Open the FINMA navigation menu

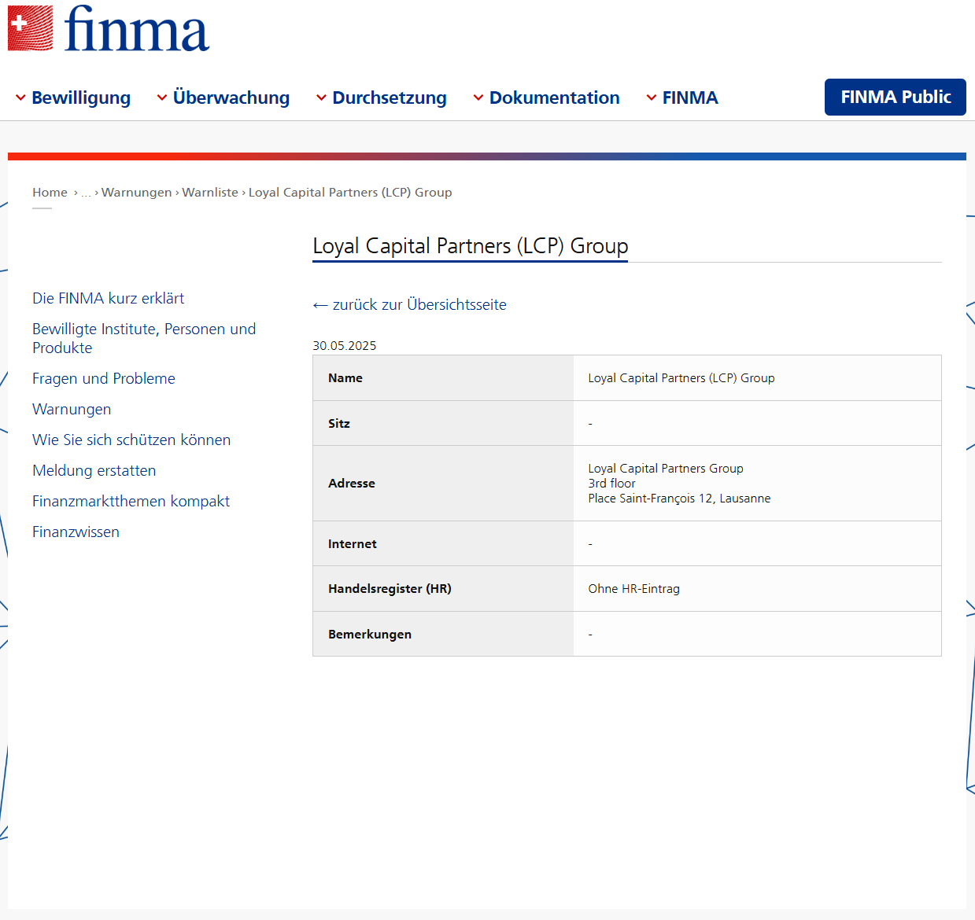[x=690, y=98]
